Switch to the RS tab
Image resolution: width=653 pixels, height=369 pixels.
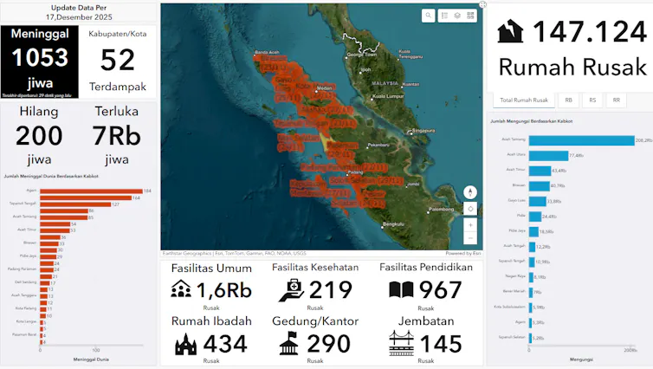click(x=592, y=100)
